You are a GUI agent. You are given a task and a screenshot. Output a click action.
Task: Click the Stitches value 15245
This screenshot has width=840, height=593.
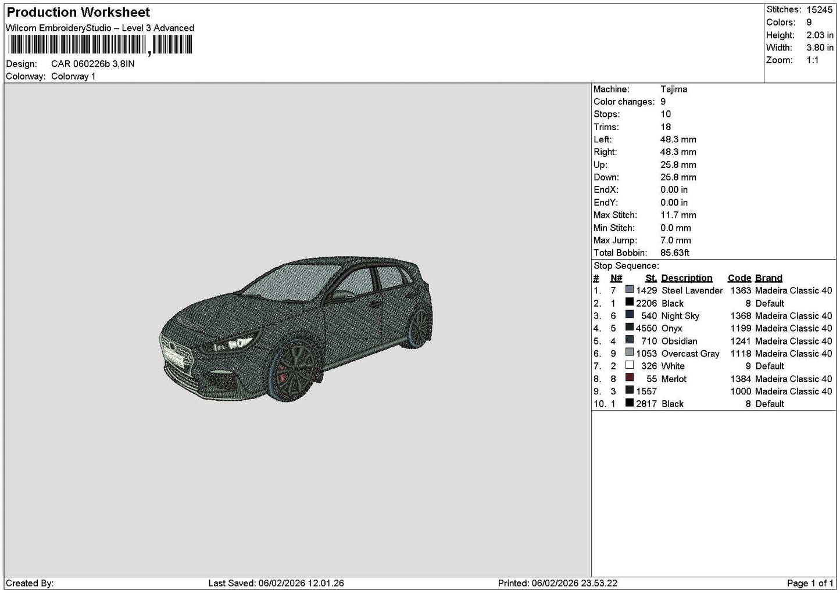coord(820,9)
